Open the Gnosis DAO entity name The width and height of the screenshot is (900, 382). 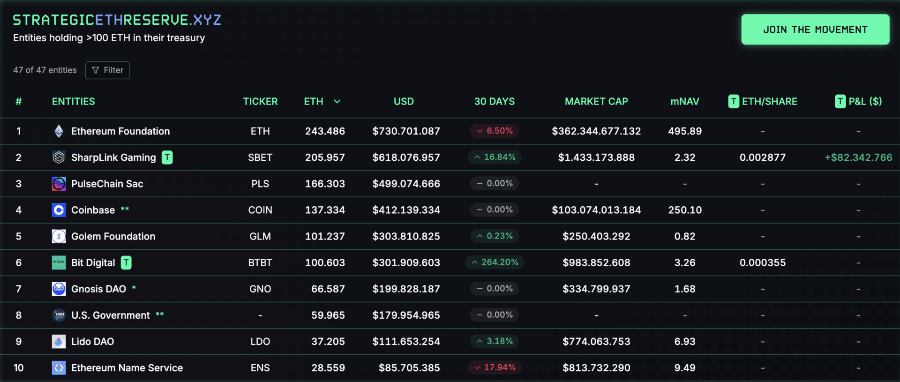[x=98, y=289]
